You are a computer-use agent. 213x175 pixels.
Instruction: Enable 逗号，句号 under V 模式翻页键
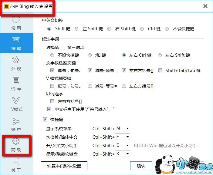(x=52, y=86)
